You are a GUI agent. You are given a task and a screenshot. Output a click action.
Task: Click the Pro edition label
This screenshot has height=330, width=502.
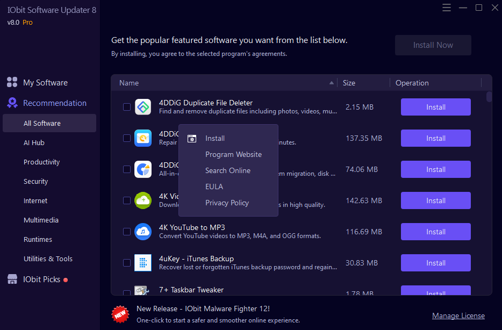tap(27, 23)
